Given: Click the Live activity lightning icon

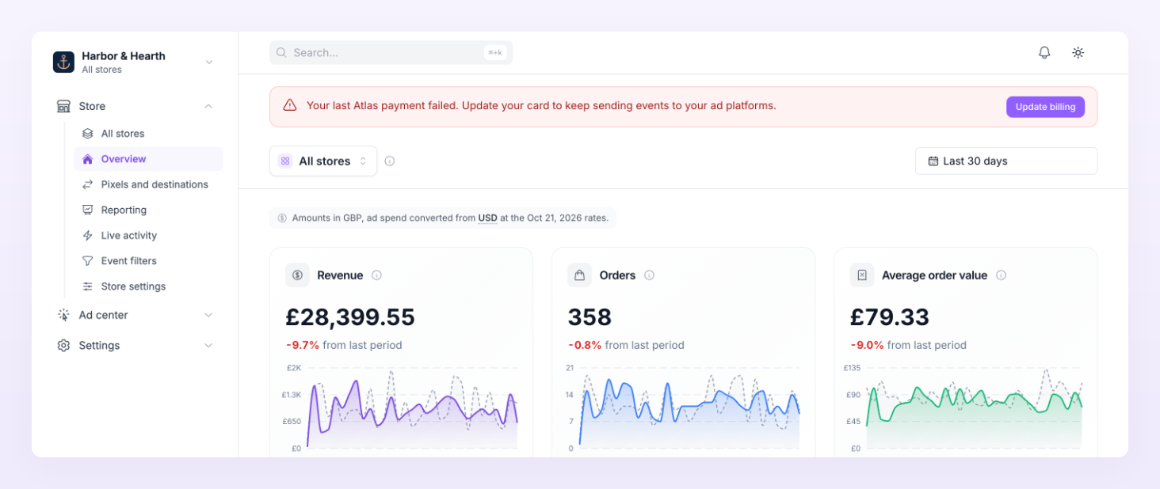Looking at the screenshot, I should (88, 235).
